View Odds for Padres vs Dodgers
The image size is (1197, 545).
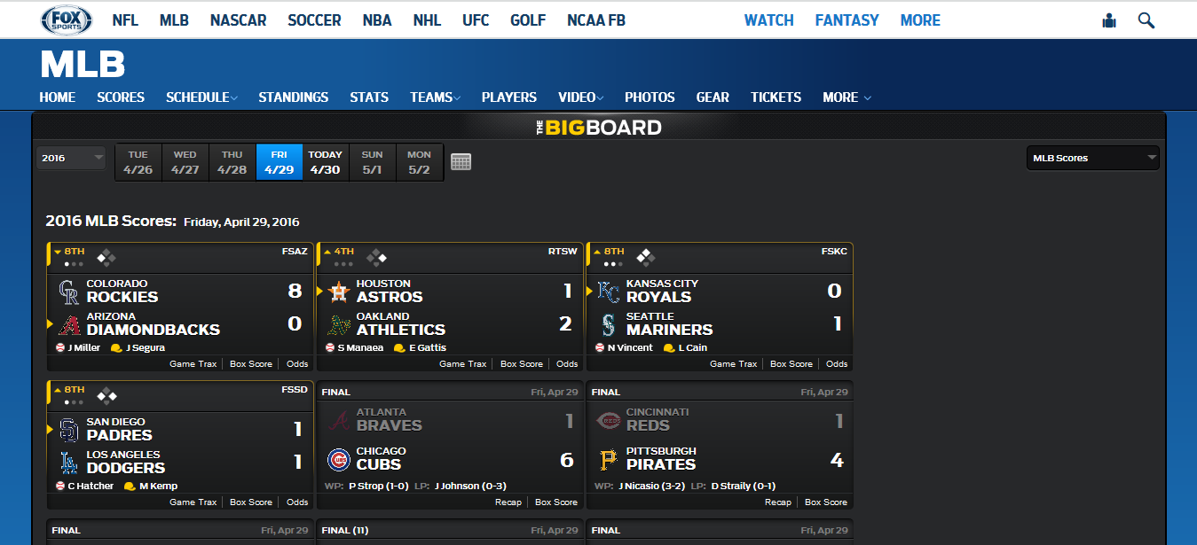click(x=297, y=502)
